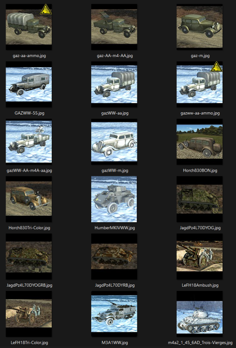The width and height of the screenshot is (236, 348).
Task: Click the gaz-m.jpg file label
Action: [200, 56]
